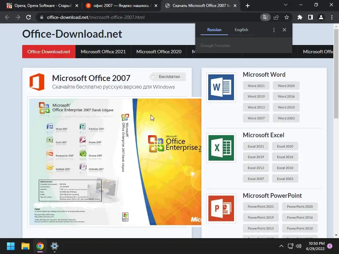The image size is (339, 254).
Task: Show hidden tray icons chevron
Action: tap(281, 246)
